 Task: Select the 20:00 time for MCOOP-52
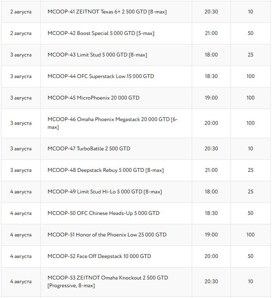211,256
